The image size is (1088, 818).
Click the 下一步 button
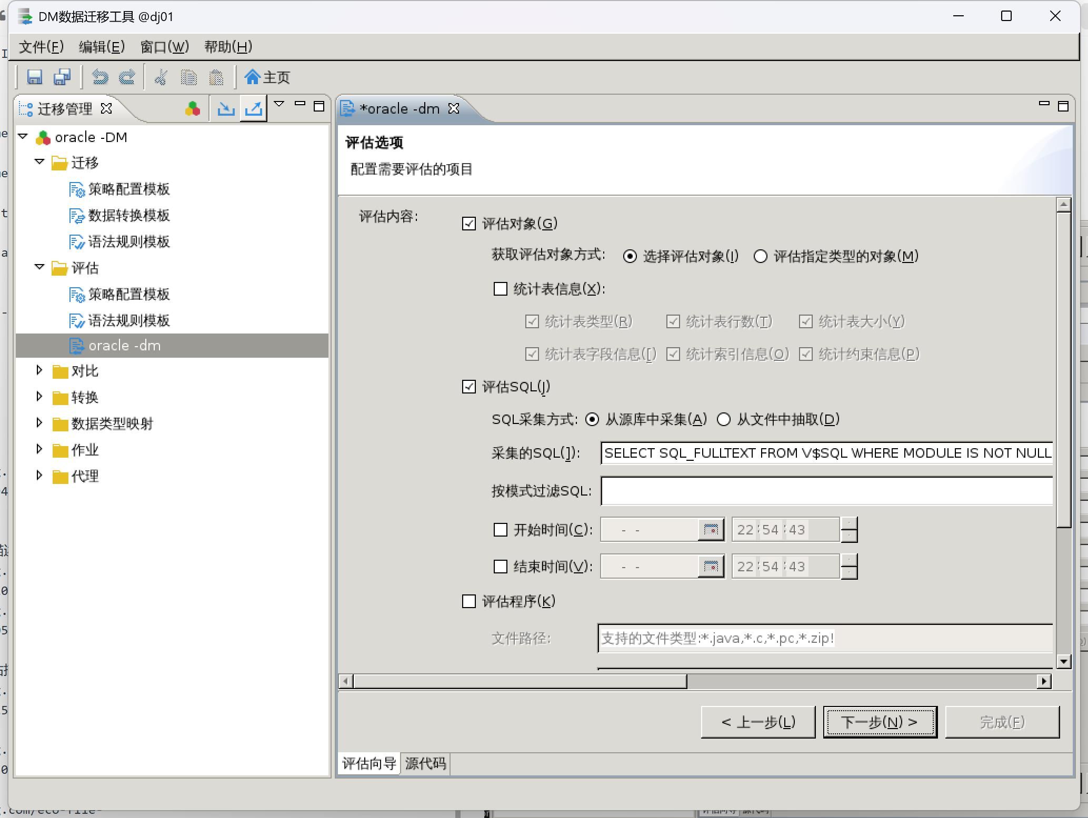880,722
